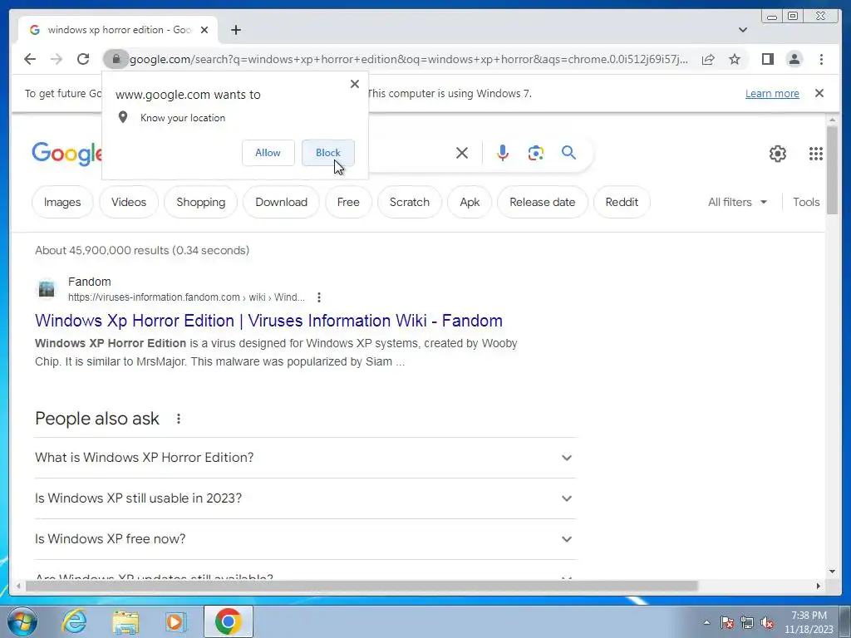851x638 pixels.
Task: Open site info via the lock icon
Action: pyautogui.click(x=116, y=59)
